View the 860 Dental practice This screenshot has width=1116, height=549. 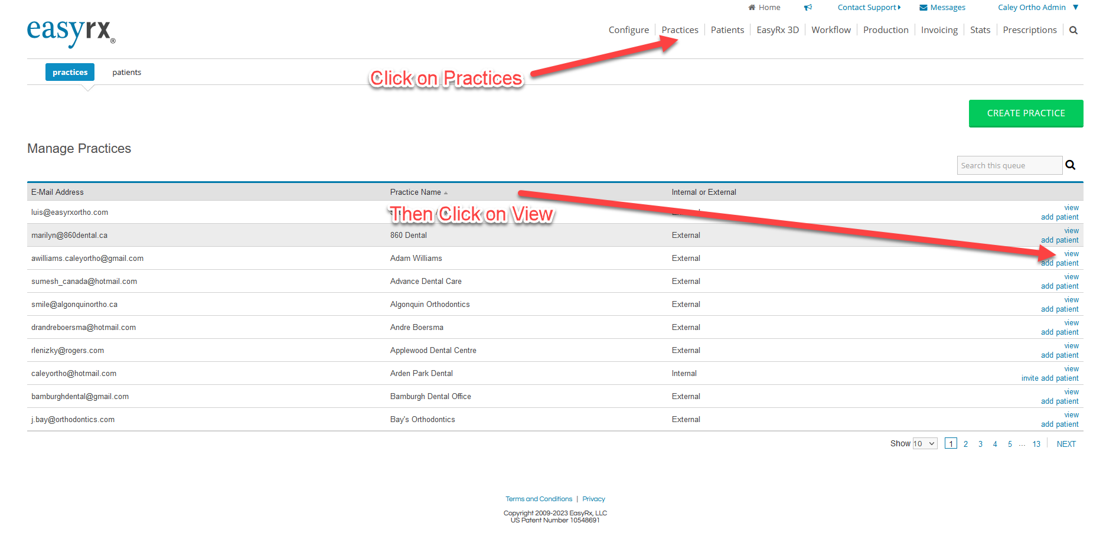[1071, 231]
